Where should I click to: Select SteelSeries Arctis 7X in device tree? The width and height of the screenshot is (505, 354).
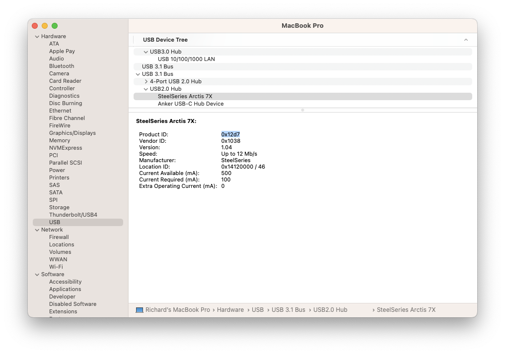(303, 96)
